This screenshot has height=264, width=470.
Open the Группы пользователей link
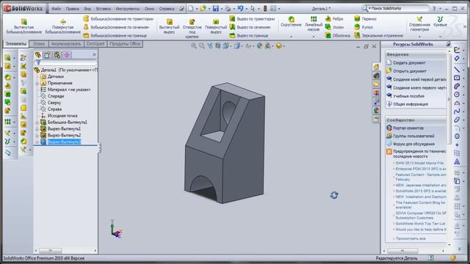click(413, 136)
